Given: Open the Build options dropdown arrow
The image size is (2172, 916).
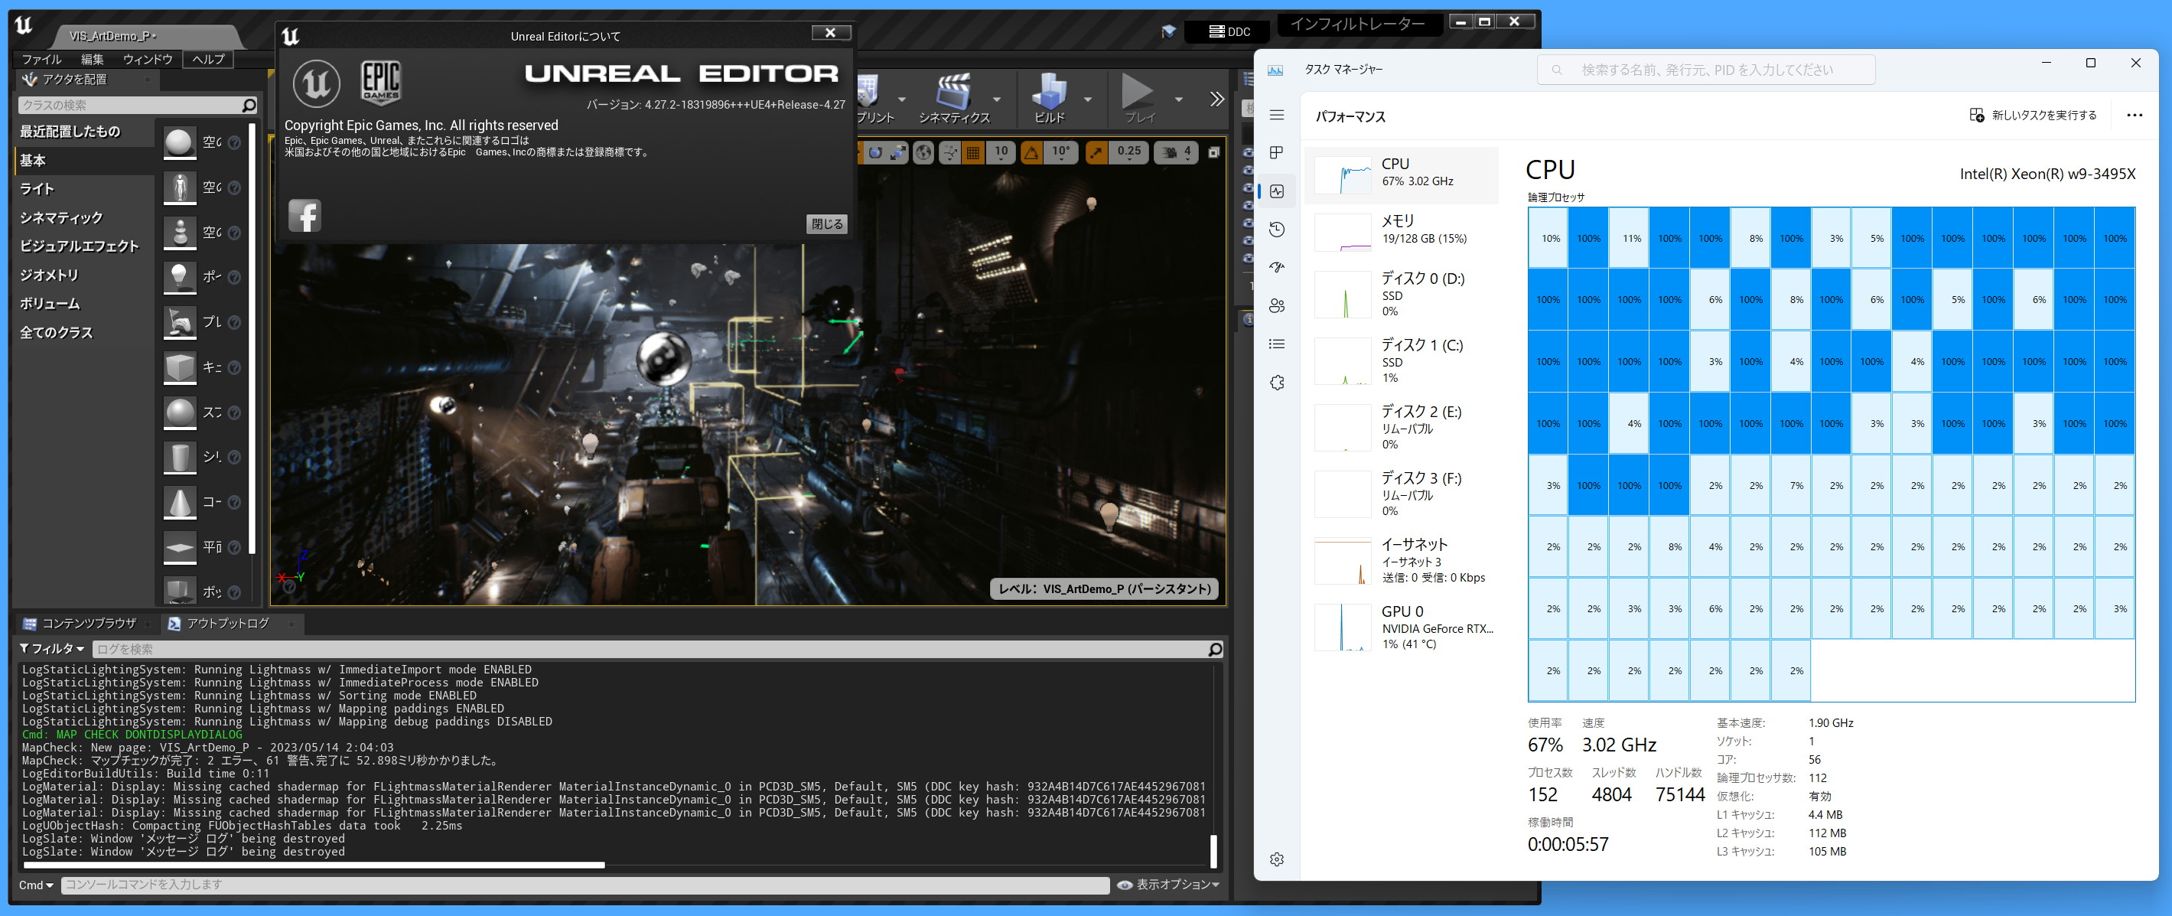Looking at the screenshot, I should (x=1088, y=99).
